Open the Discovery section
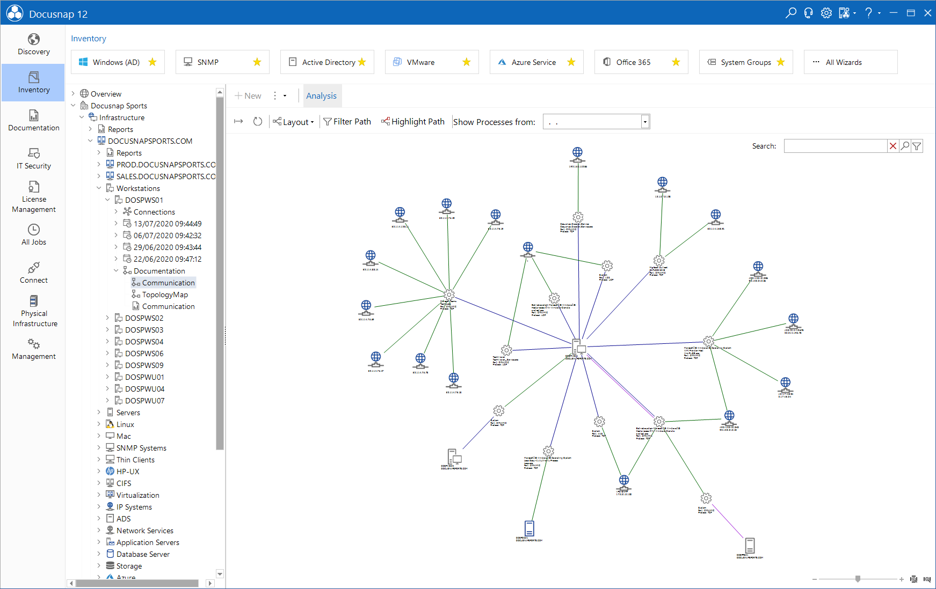This screenshot has height=589, width=936. (33, 45)
